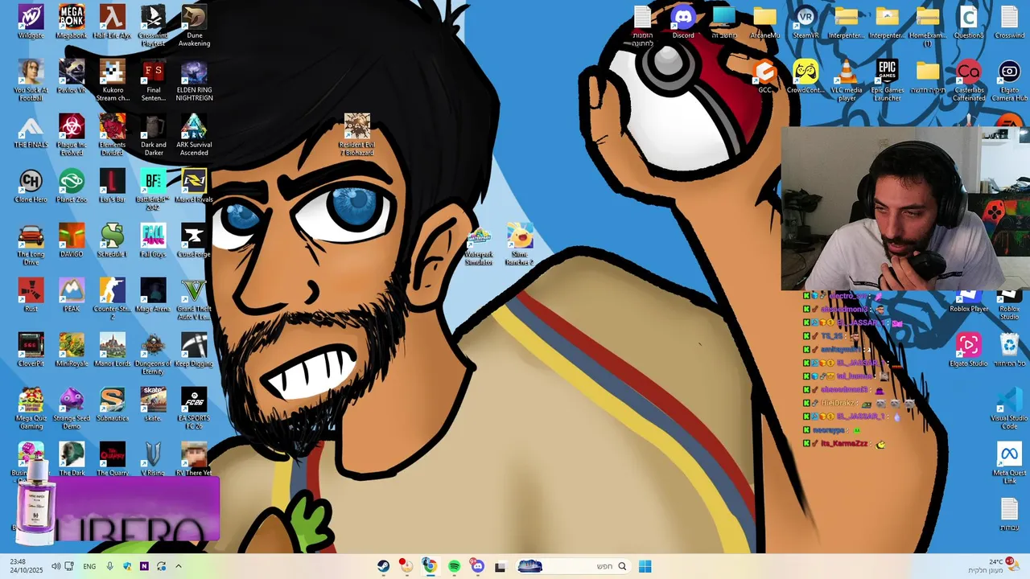Click the Strange Seed Demo icon
This screenshot has width=1030, height=579.
pyautogui.click(x=72, y=409)
